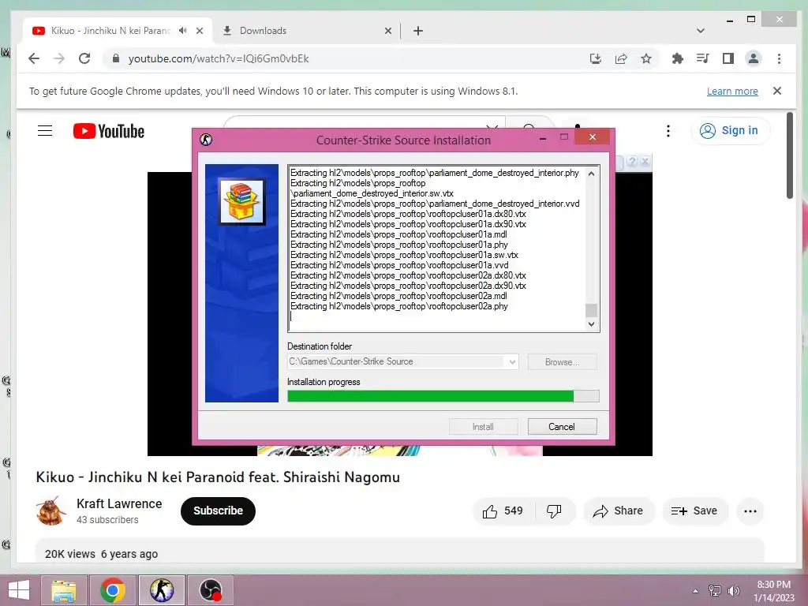Share this page from Chrome address bar
The height and width of the screenshot is (606, 808).
click(x=621, y=58)
